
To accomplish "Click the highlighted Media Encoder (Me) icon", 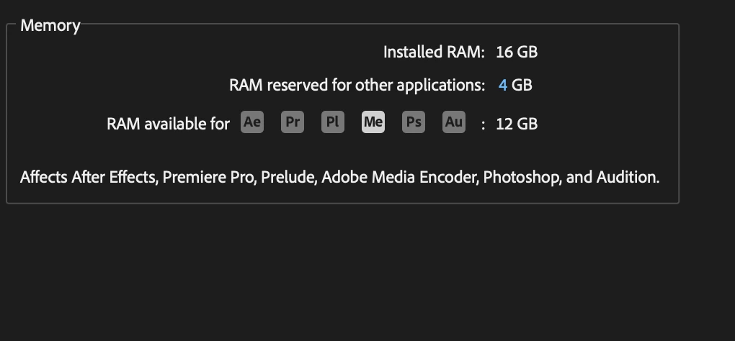I will [x=373, y=122].
